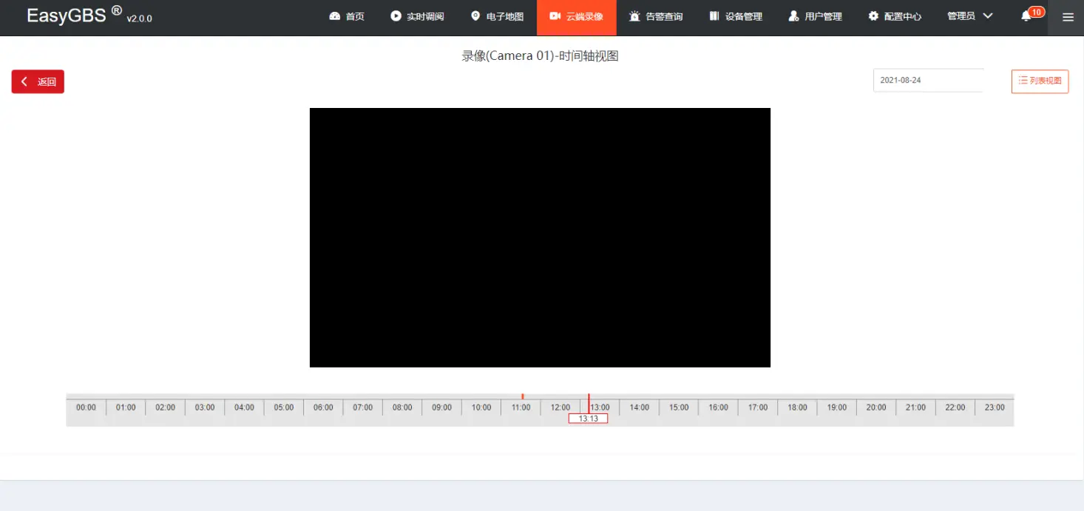This screenshot has width=1084, height=511.
Task: Open the hamburger menu icon
Action: pyautogui.click(x=1067, y=17)
